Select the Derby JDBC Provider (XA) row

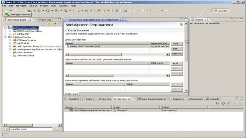pyautogui.click(x=117, y=46)
